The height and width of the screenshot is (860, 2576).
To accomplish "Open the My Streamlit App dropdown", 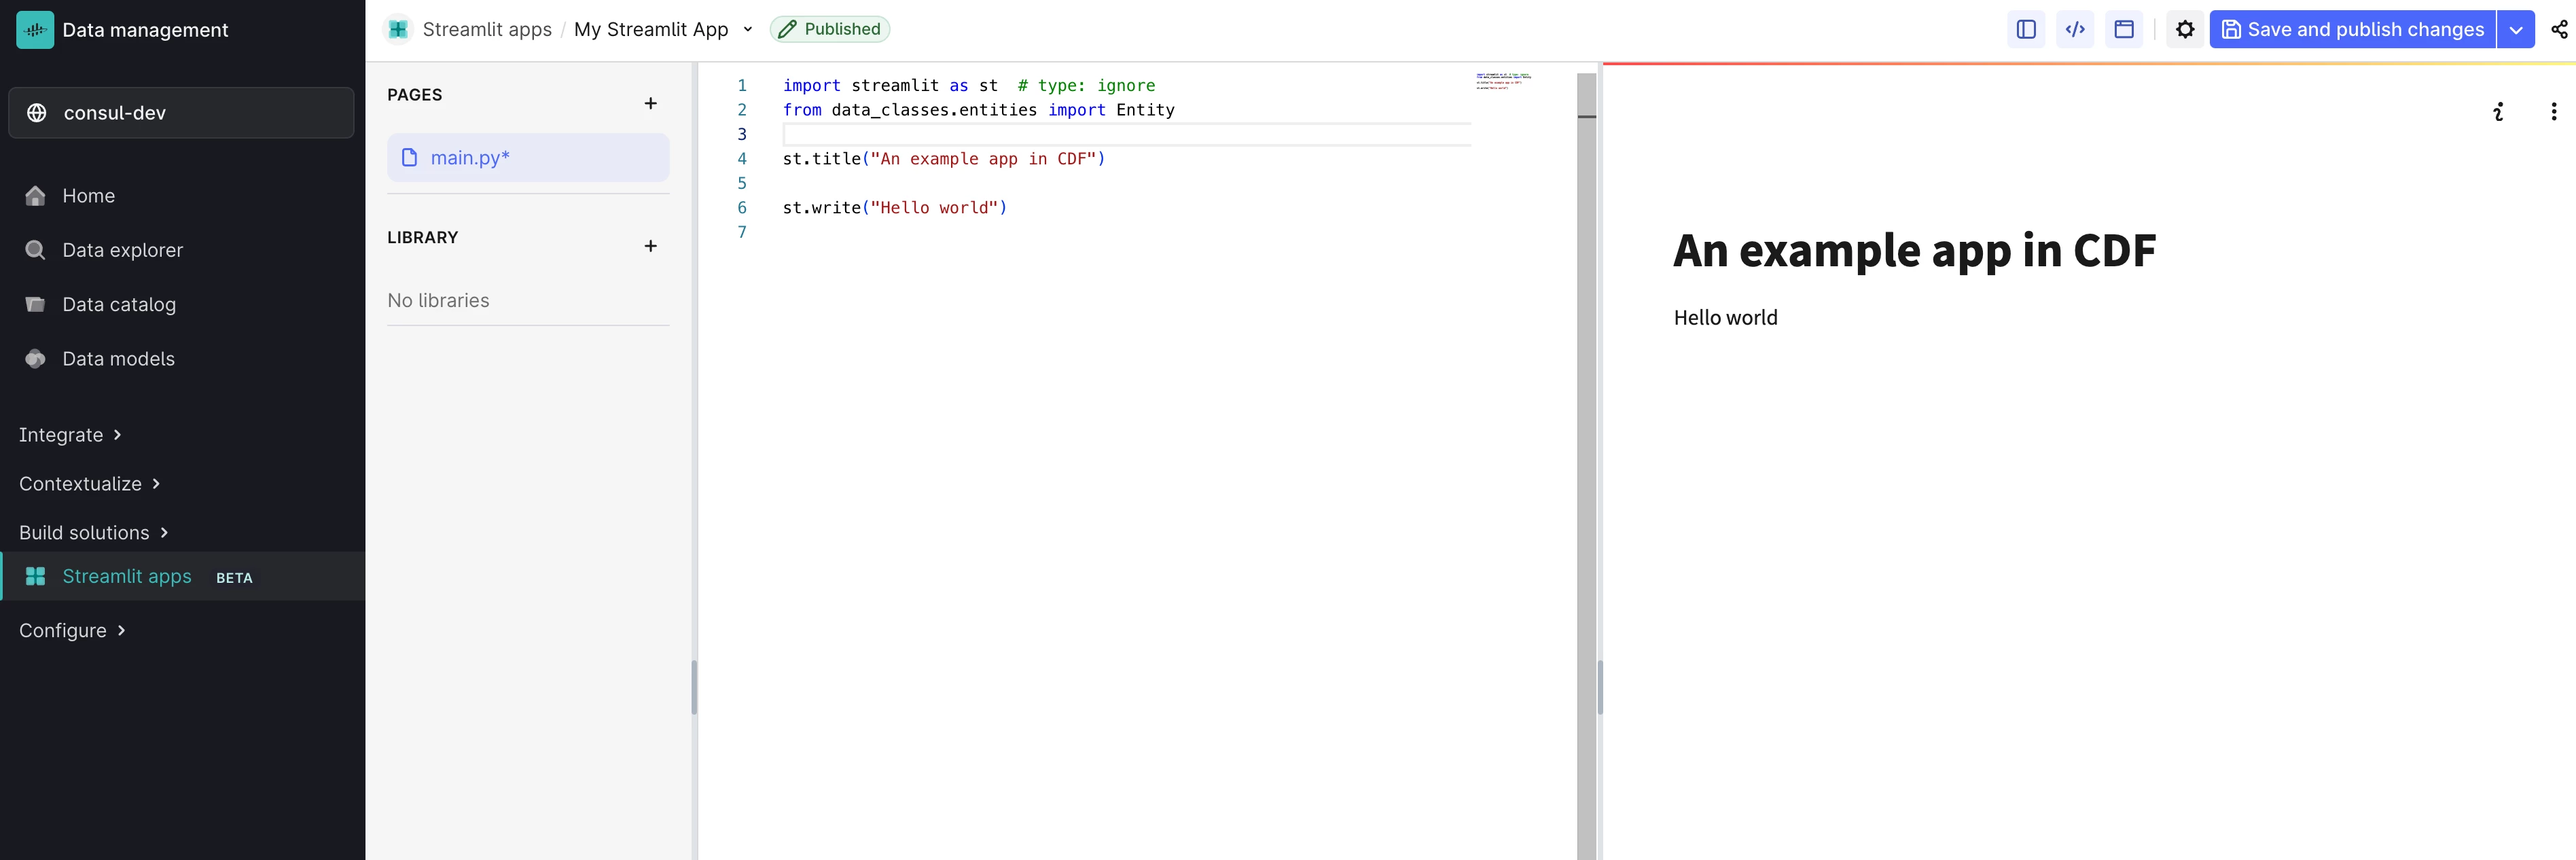I will tap(747, 30).
